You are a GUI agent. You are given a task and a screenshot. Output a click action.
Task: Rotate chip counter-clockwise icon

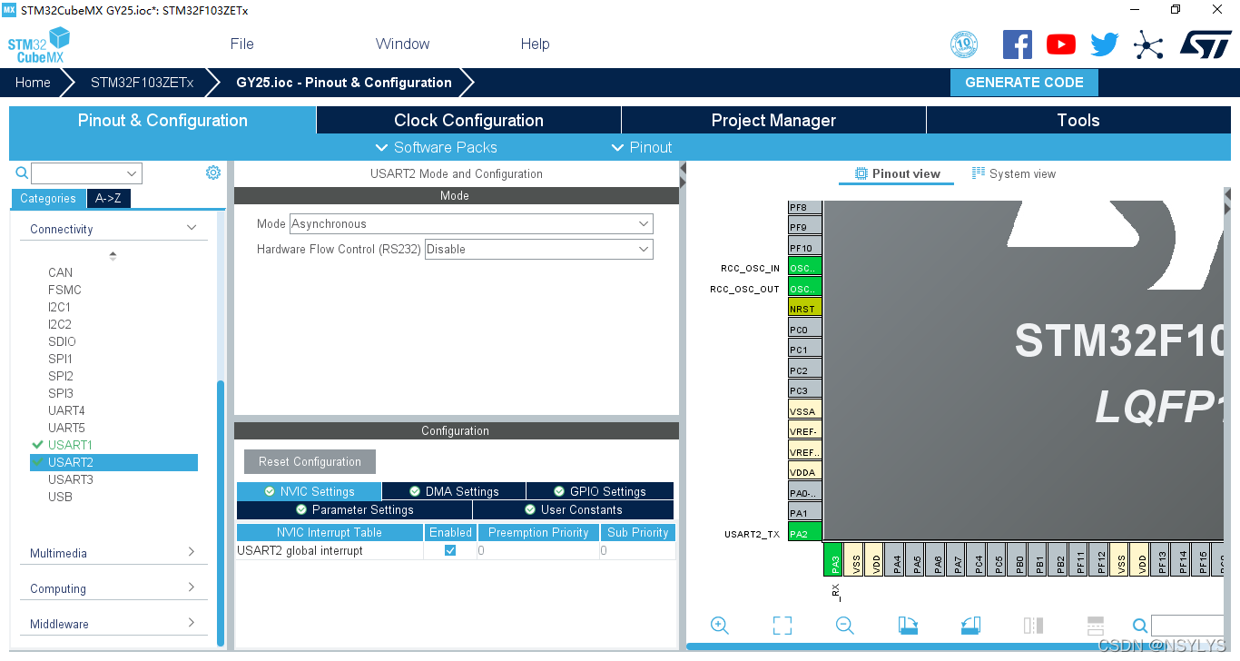[970, 626]
